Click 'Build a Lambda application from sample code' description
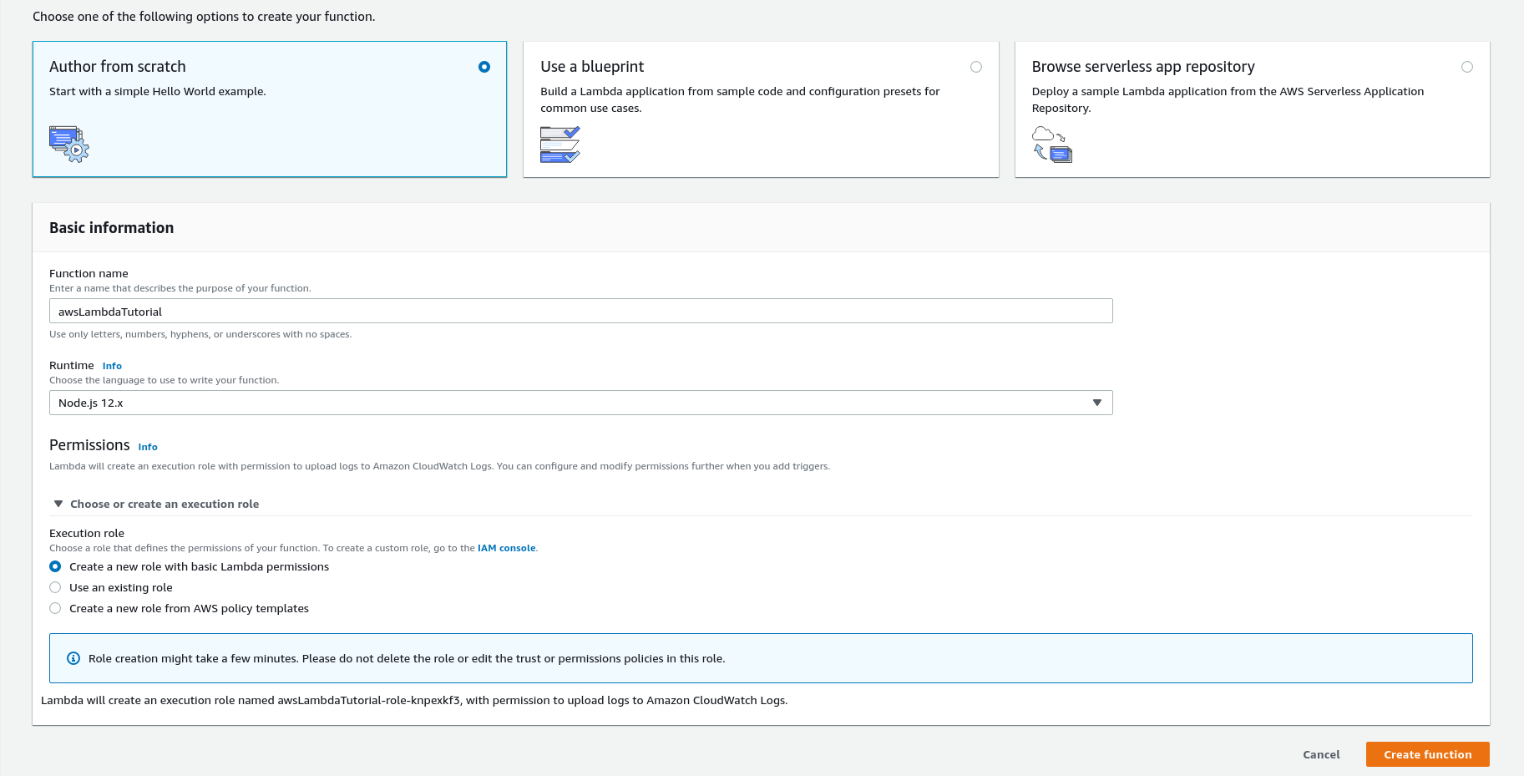The height and width of the screenshot is (776, 1524). [x=740, y=99]
